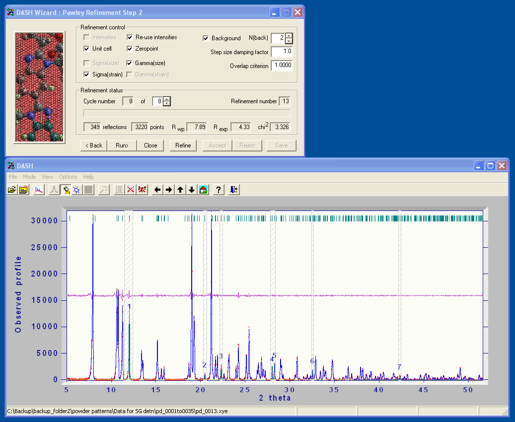Image resolution: width=515 pixels, height=422 pixels.
Task: Disable the Background checkbox
Action: tap(206, 38)
